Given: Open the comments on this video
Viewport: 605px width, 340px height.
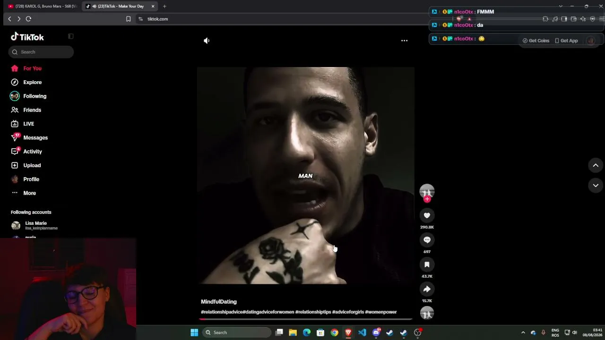Looking at the screenshot, I should 427,240.
